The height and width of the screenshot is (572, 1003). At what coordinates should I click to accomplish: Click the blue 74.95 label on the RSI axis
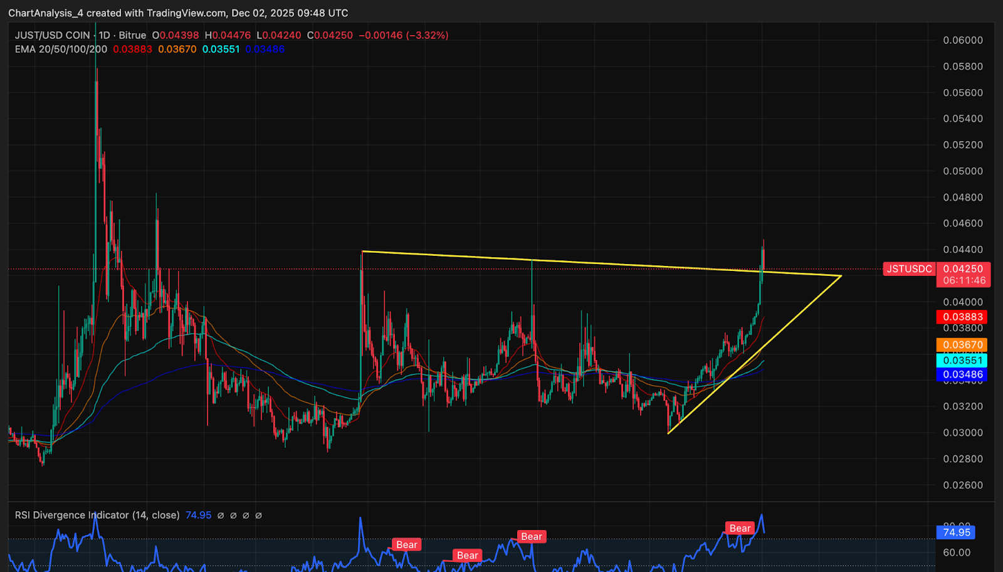(x=955, y=532)
